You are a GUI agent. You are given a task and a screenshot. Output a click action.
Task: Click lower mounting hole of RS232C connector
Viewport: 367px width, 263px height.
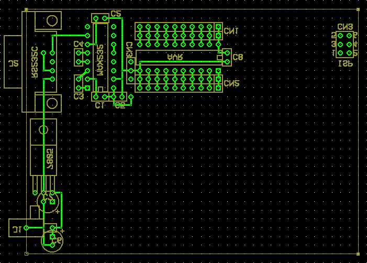(52, 103)
